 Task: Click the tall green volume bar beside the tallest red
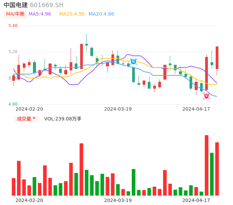click(212, 174)
